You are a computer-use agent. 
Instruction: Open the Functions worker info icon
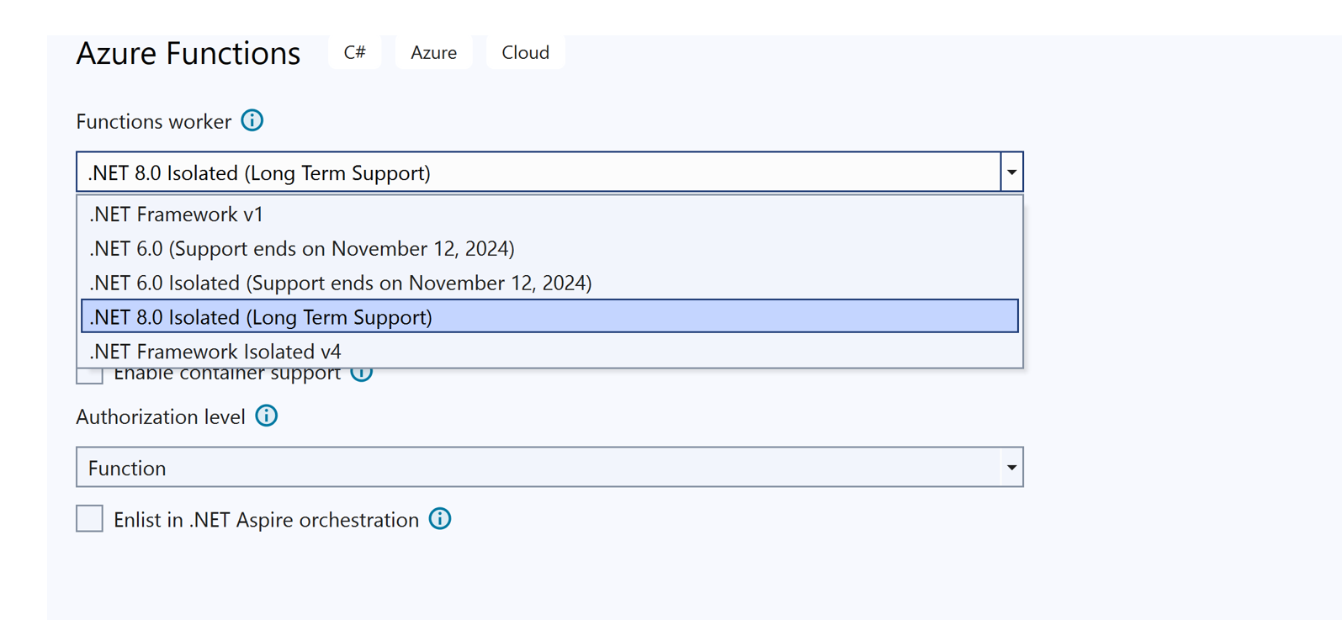point(252,120)
